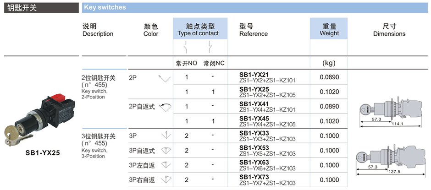The height and width of the screenshot is (190, 431).
Task: Click the normally open contact symbol
Action: (x=186, y=47)
